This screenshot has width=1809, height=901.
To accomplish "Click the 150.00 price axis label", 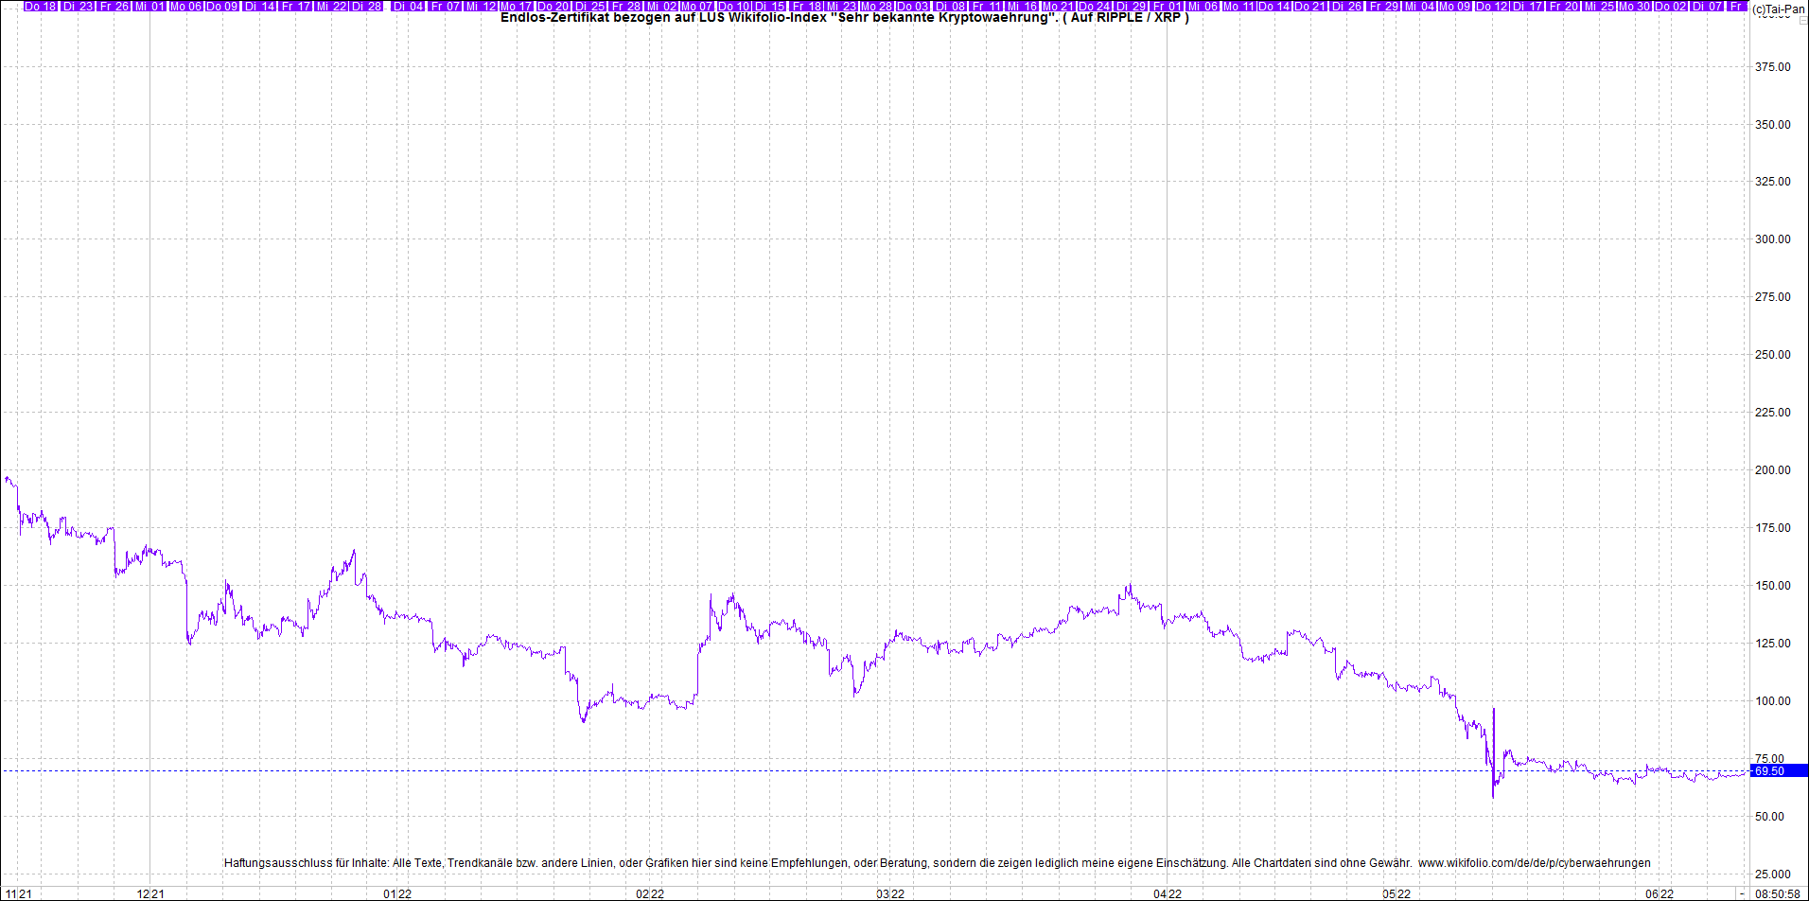I will pyautogui.click(x=1773, y=586).
